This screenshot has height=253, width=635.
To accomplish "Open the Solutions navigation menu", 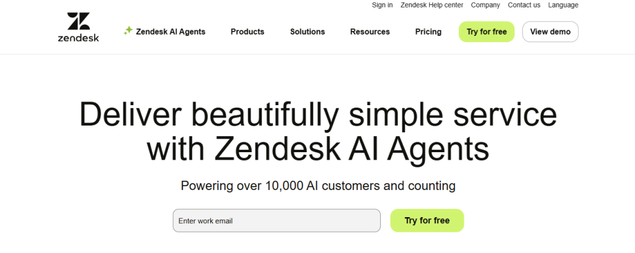I will pos(308,32).
